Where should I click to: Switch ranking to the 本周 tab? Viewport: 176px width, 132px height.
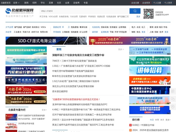157,120
